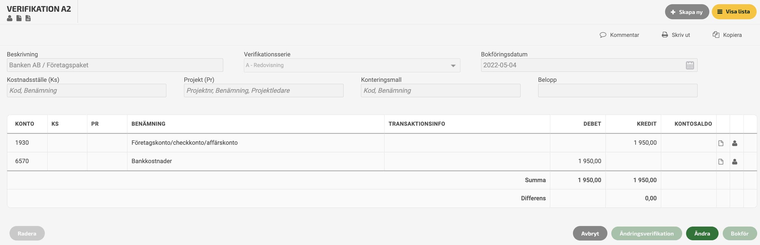Click the Radera button

(x=27, y=234)
